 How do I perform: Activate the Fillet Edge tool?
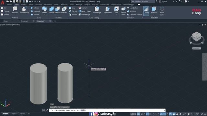tap(97, 10)
